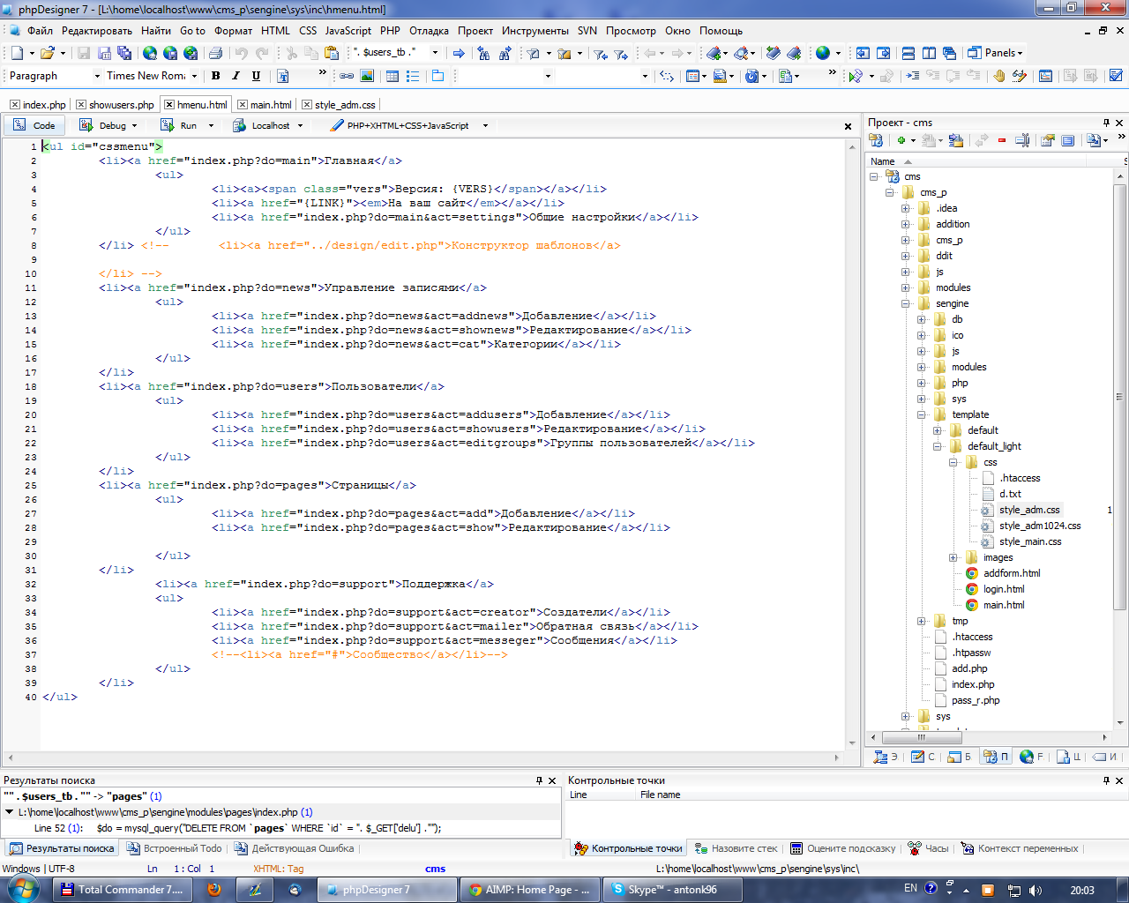Click the Save All icon

[x=124, y=53]
